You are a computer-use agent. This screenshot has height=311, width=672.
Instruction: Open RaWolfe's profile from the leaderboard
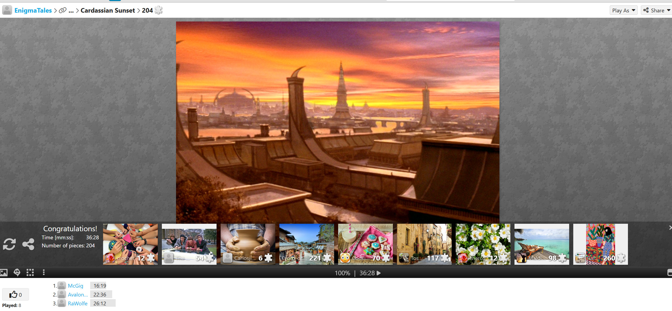point(78,303)
